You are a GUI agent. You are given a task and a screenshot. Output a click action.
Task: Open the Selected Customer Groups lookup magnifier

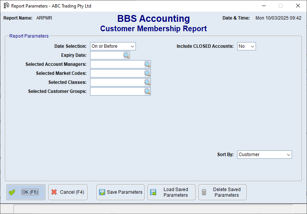[x=147, y=91]
